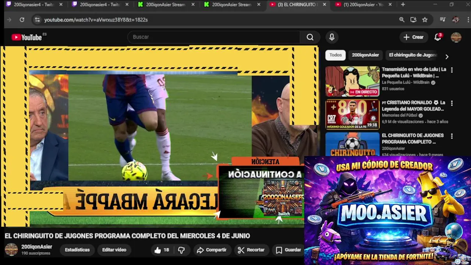This screenshot has height=265, width=471.
Task: Click the search magnifier button
Action: [x=310, y=37]
